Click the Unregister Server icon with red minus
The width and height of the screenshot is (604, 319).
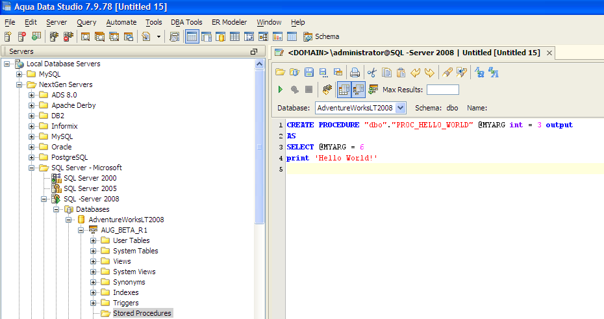point(22,36)
